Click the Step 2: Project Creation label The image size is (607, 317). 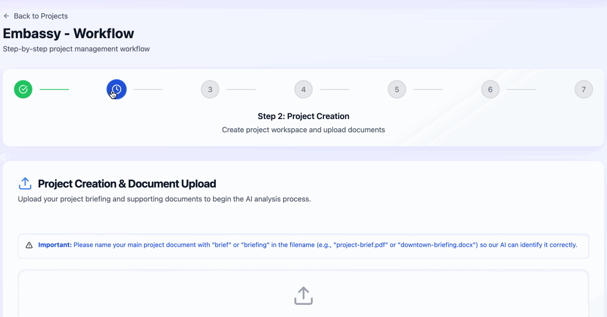coord(303,116)
